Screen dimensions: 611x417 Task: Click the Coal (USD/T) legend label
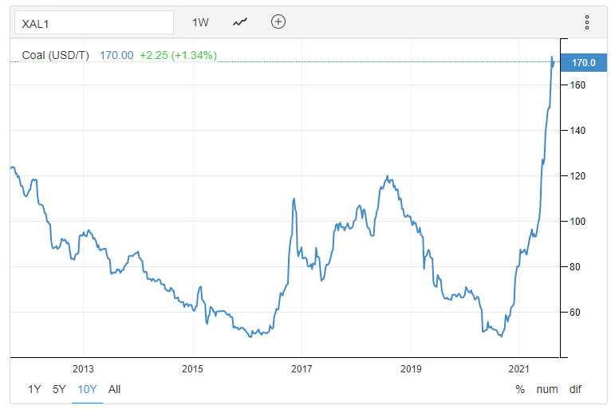[56, 55]
